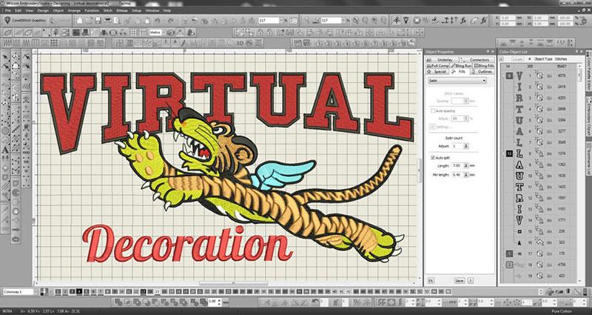The width and height of the screenshot is (592, 315).
Task: Select color 13 in list panel
Action: click(508, 153)
